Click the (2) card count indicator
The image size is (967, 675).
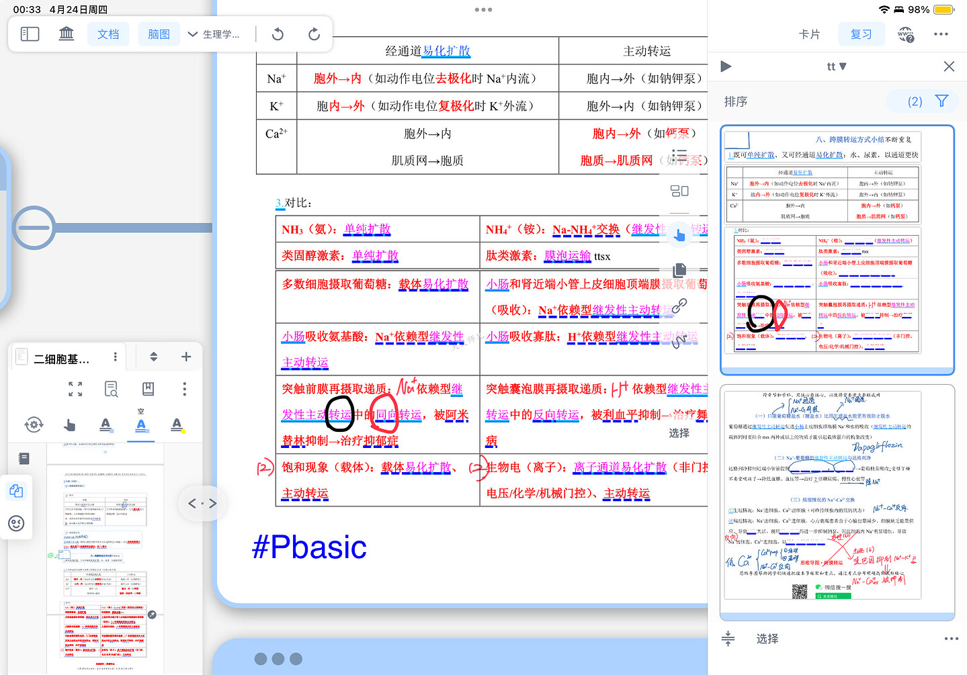coord(915,101)
